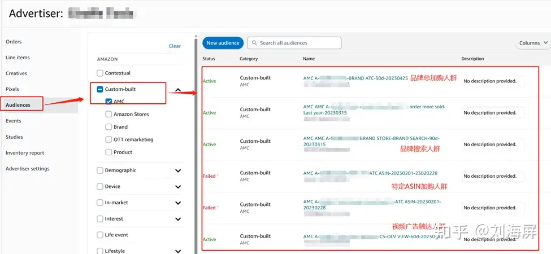Expand the Demographic category
This screenshot has width=551, height=254.
(178, 170)
